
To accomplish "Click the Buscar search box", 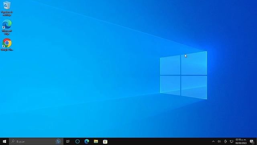I will click(36, 141).
